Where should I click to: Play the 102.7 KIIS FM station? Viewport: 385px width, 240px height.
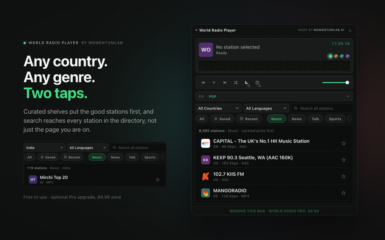[x=274, y=176]
